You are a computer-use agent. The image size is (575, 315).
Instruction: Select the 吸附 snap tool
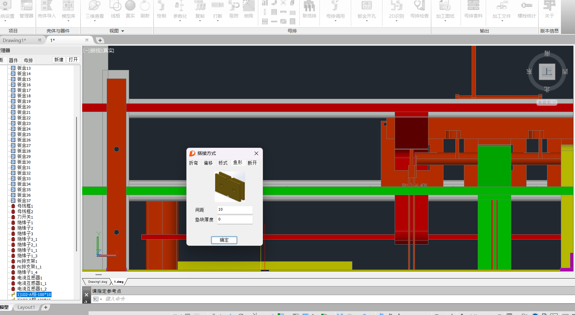[234, 10]
